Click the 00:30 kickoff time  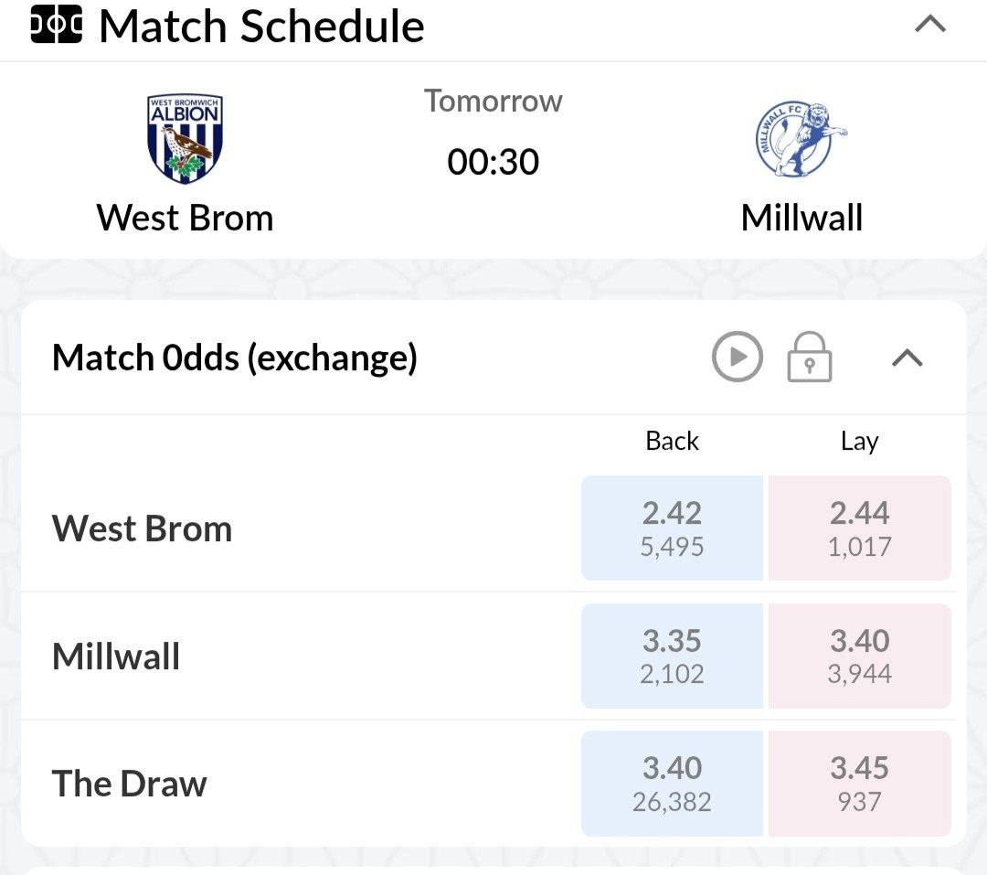point(493,163)
